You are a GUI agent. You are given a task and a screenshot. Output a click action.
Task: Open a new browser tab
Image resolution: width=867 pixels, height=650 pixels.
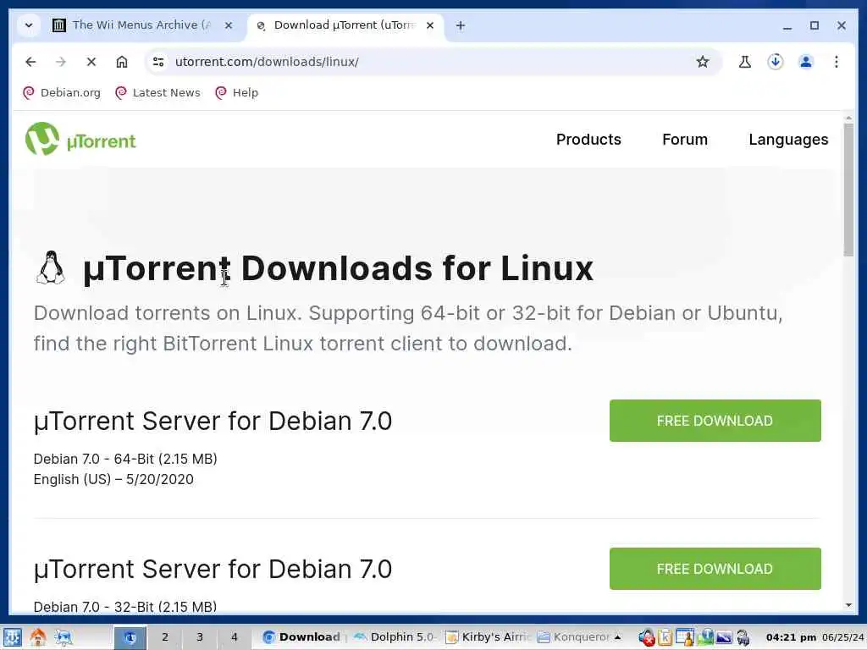coord(460,25)
